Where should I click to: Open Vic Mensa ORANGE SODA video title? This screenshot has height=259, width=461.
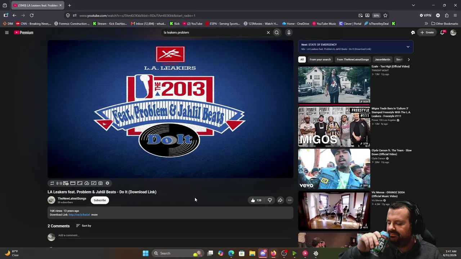click(x=388, y=194)
